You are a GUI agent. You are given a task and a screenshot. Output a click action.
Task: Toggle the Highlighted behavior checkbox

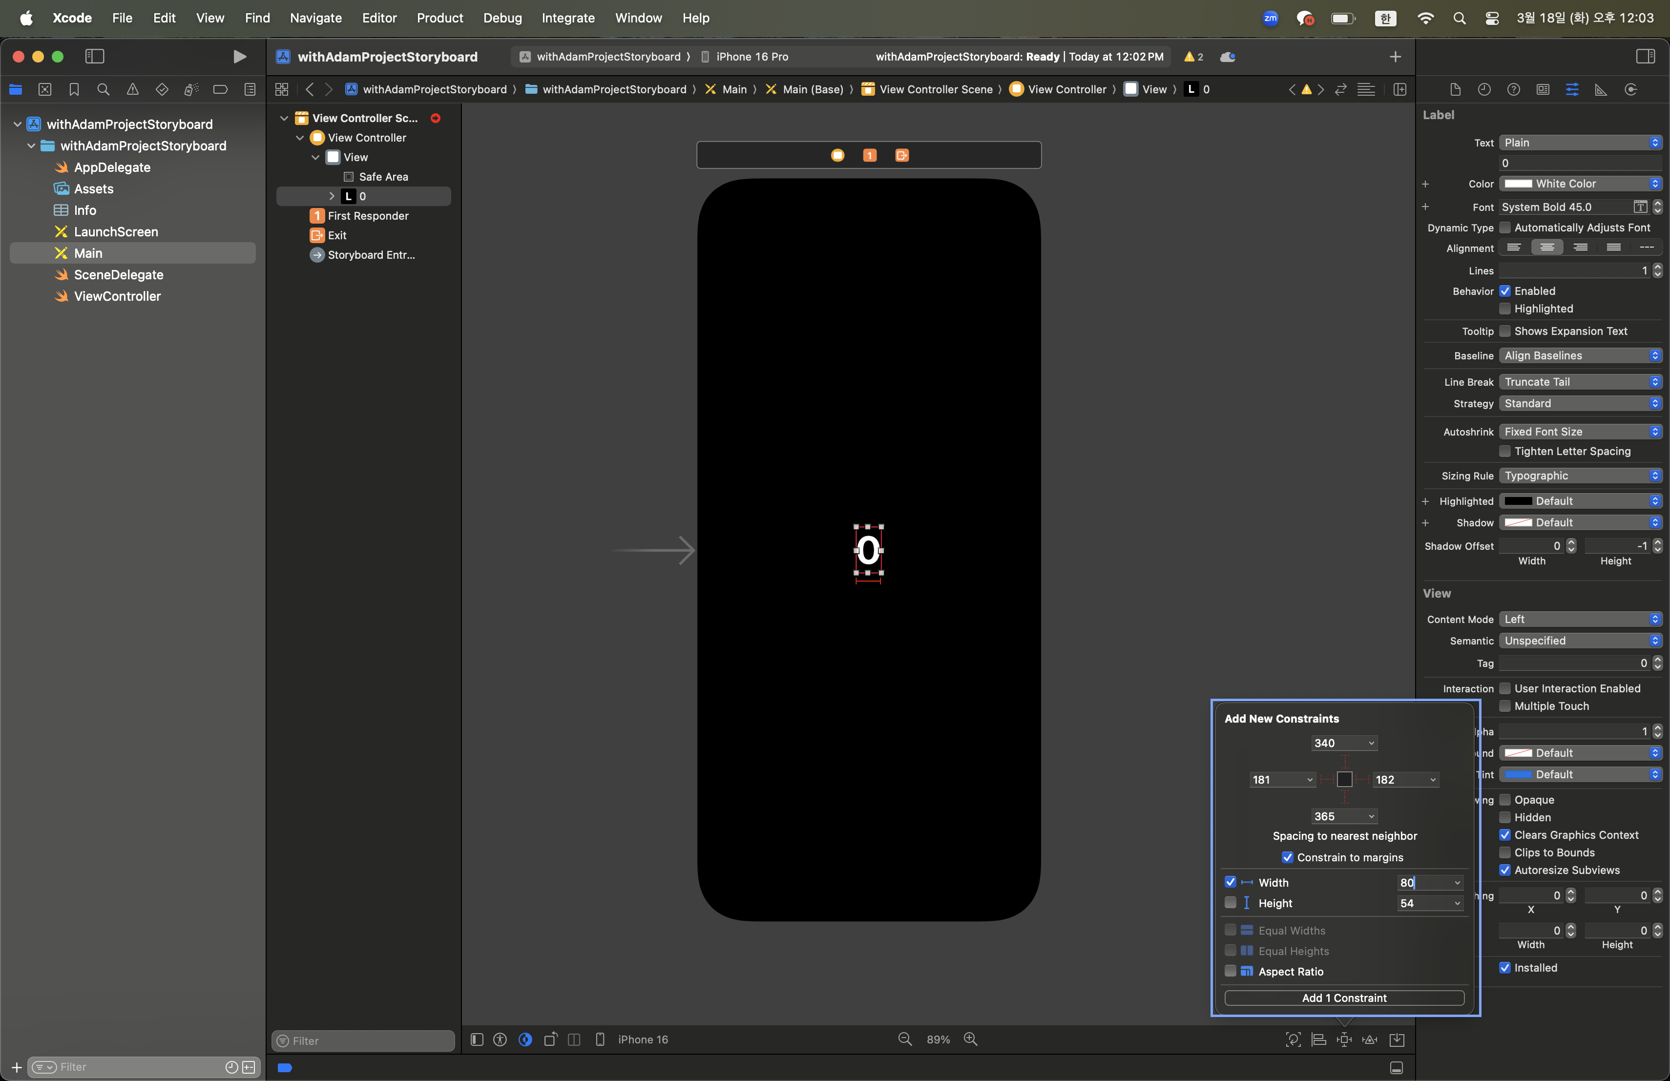pos(1504,309)
